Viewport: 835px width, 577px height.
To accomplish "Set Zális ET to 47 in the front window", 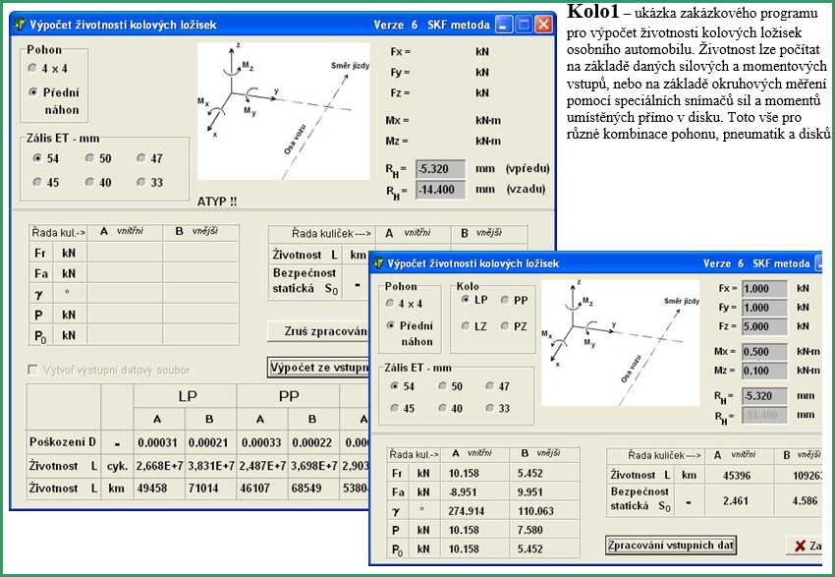I will pos(486,387).
